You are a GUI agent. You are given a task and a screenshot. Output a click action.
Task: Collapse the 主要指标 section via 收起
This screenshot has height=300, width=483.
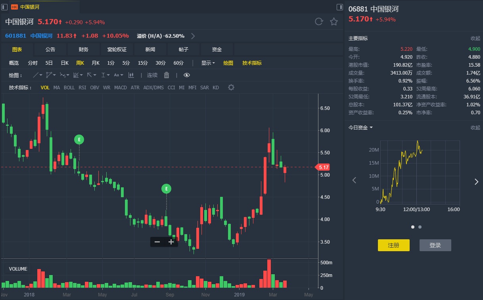click(x=475, y=38)
